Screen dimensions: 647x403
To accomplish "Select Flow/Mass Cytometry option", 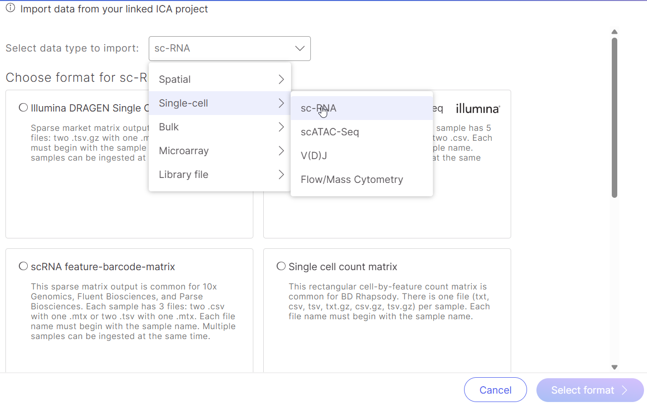I will click(x=352, y=179).
